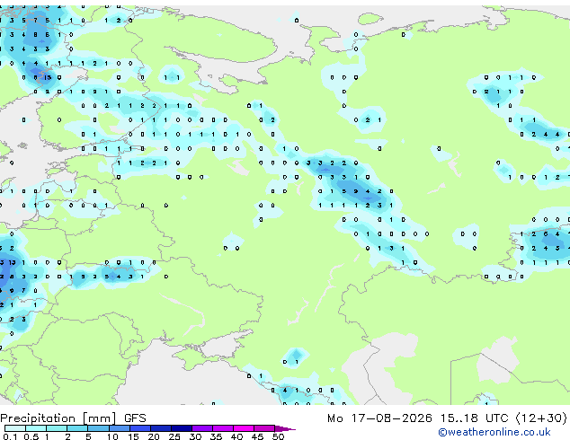Screen dimensions: 570x440
Task: Click the legend value "35"
Action: (216, 436)
